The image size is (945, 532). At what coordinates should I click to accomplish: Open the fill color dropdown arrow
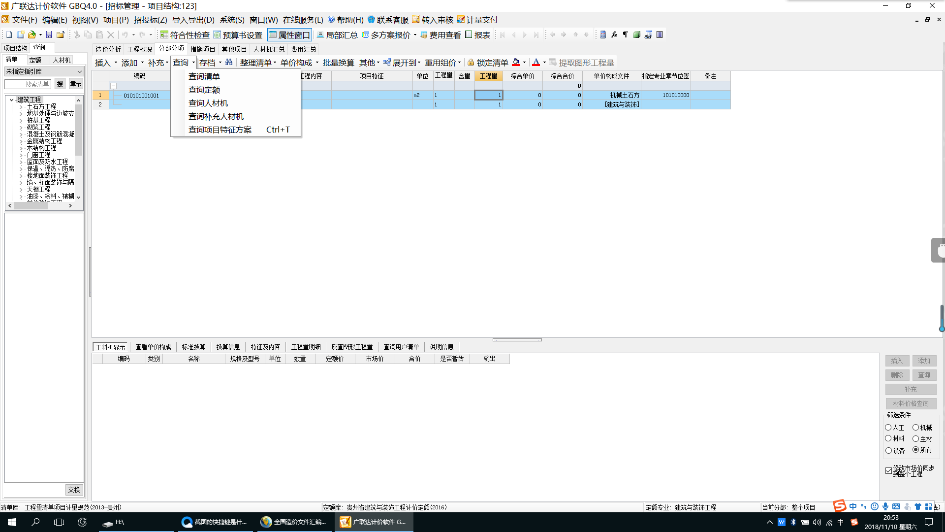click(x=524, y=63)
